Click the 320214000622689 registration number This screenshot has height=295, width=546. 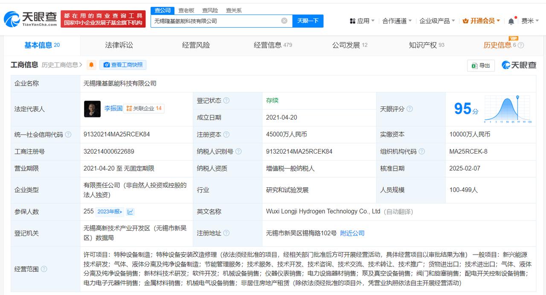click(x=109, y=151)
